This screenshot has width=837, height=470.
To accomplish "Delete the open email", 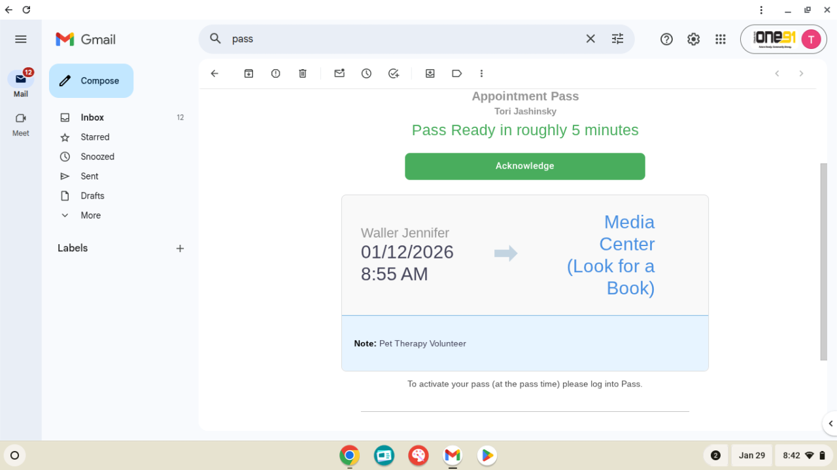I will tap(302, 74).
